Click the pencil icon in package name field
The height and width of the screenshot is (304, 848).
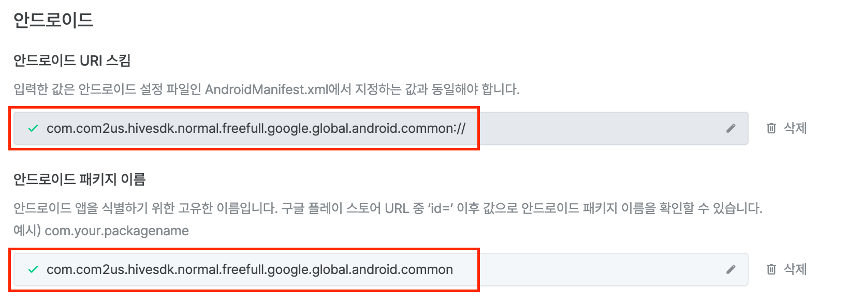coord(730,269)
